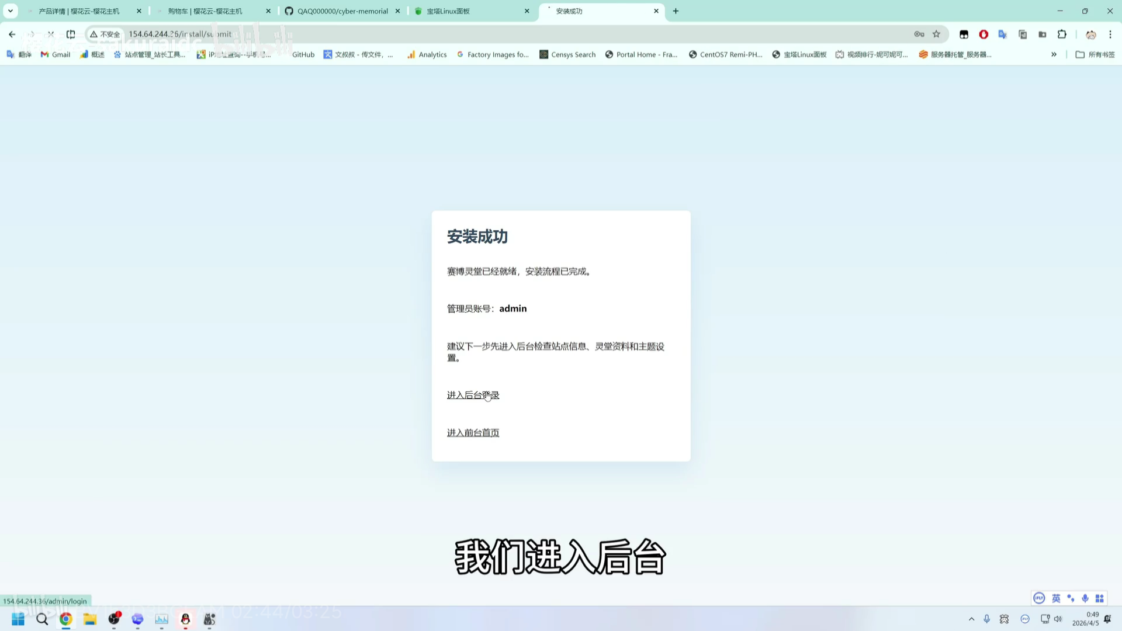
Task: Bookmark the page via the star icon
Action: pos(937,34)
